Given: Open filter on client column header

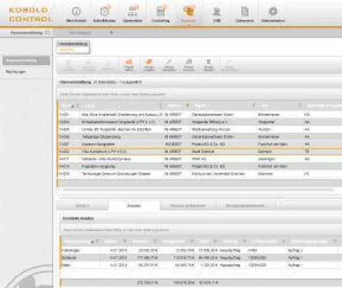Looking at the screenshot, I should coord(254,106).
